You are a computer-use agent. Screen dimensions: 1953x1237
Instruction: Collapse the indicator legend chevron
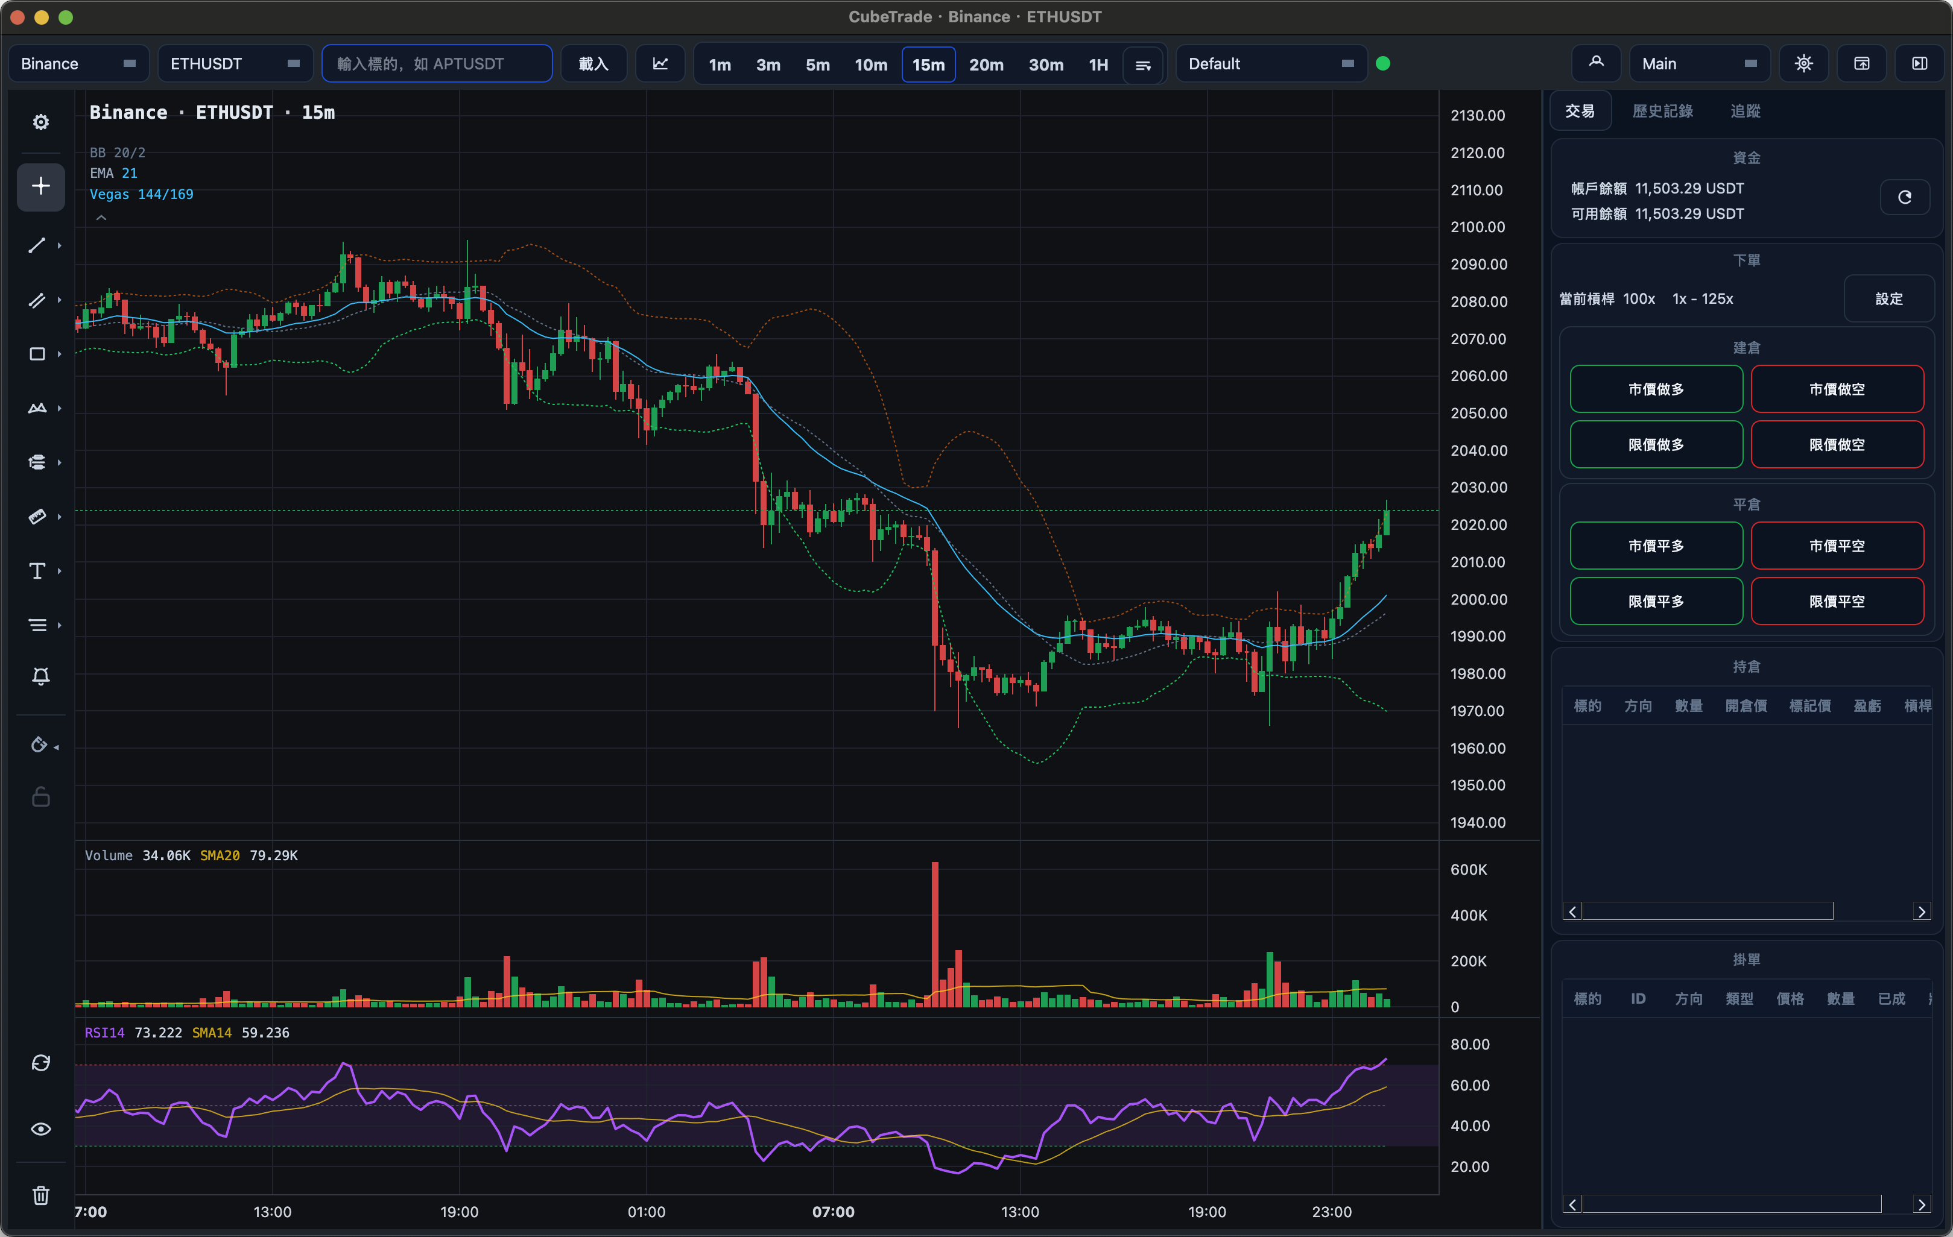pyautogui.click(x=101, y=217)
